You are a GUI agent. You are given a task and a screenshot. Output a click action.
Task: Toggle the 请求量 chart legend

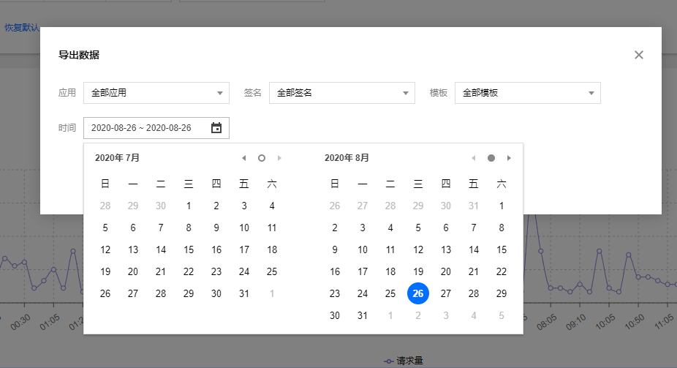coord(404,361)
